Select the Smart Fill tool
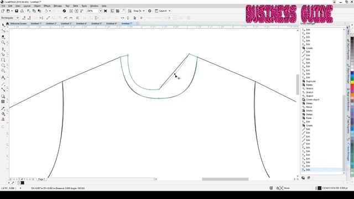 pos(3,119)
